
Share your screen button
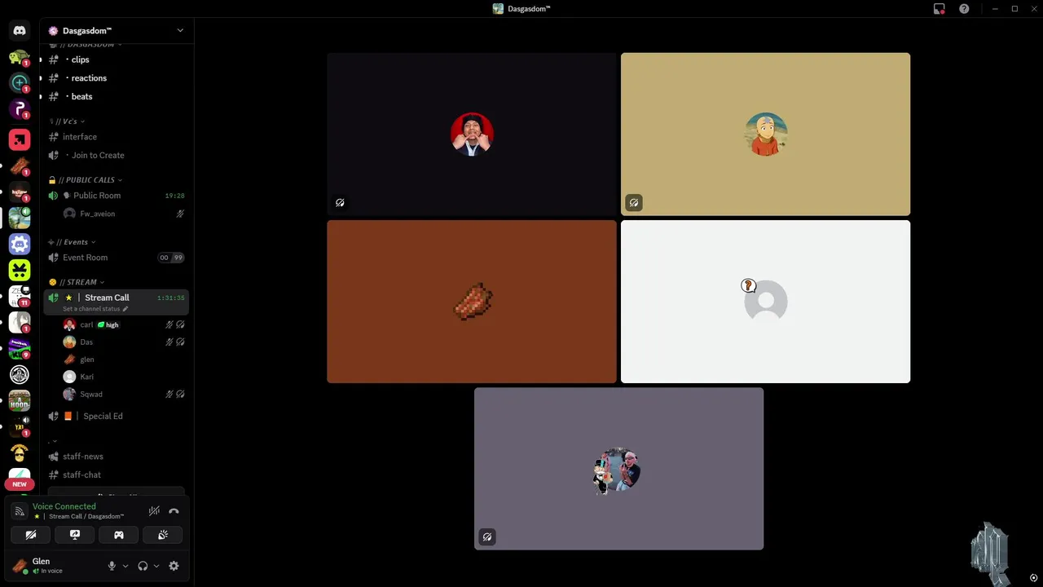[75, 535]
